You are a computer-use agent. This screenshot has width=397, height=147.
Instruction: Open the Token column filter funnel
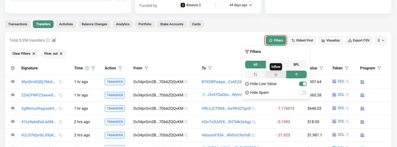coord(347,68)
